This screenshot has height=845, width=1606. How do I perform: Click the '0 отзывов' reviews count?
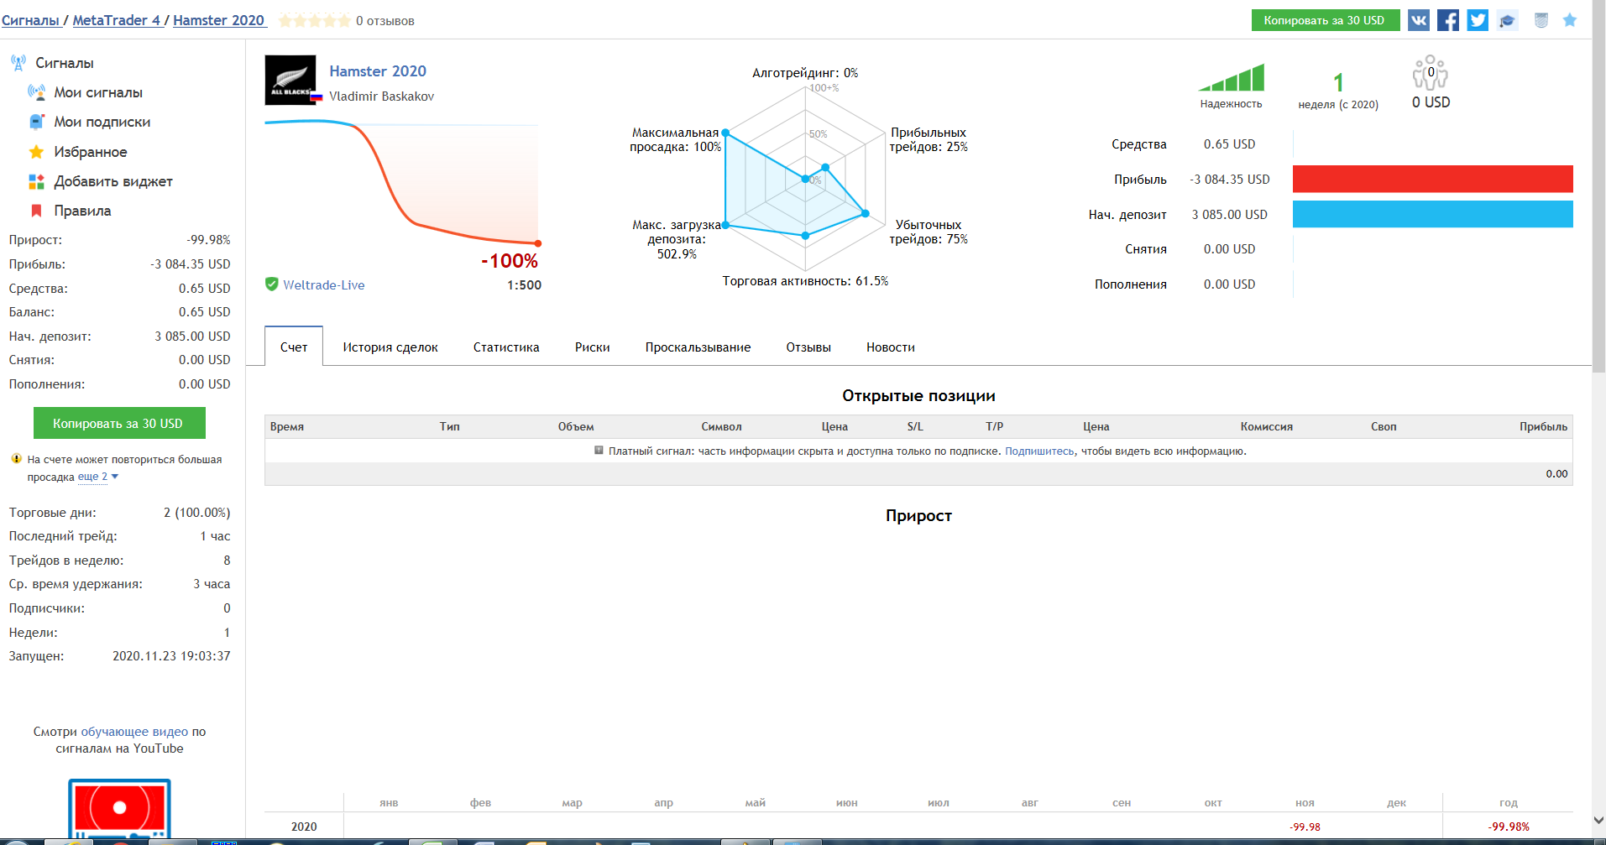click(384, 21)
